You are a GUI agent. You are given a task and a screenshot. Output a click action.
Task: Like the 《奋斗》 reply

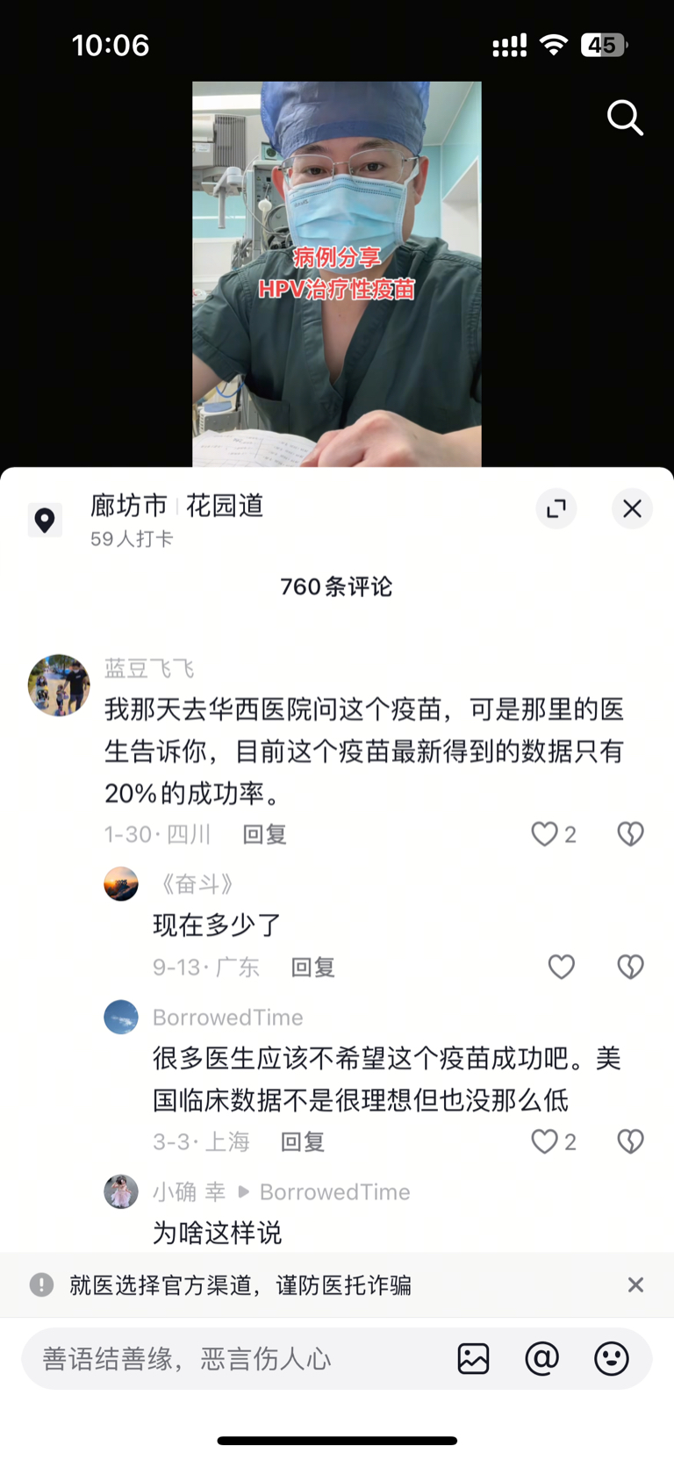point(562,967)
